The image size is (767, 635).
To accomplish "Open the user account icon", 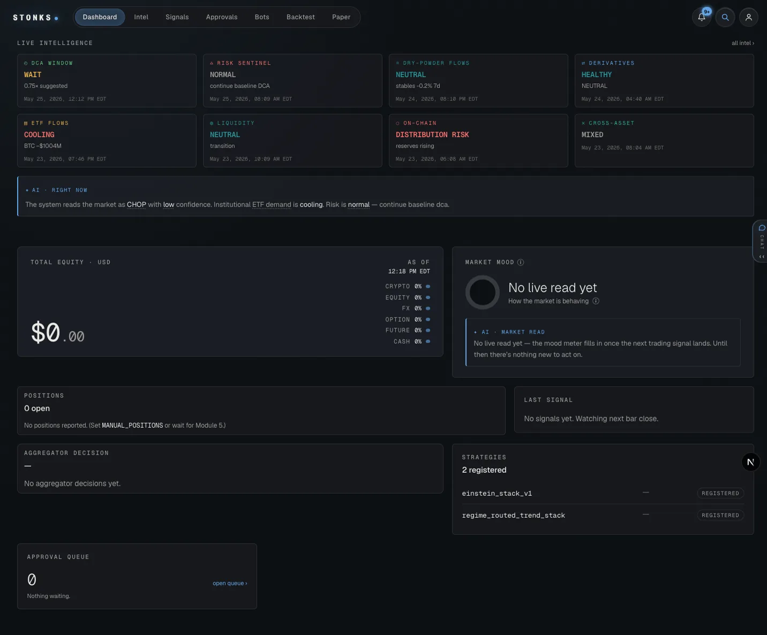I will (x=749, y=17).
